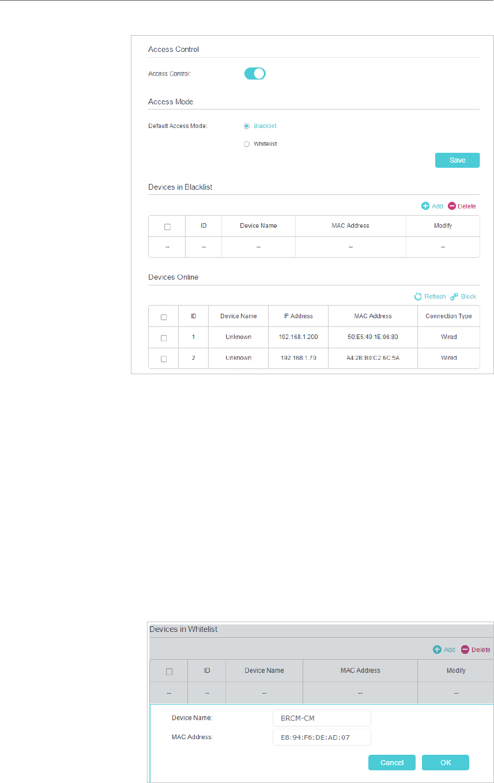This screenshot has height=783, width=494.
Task: Check the box for device 192.168.1.200
Action: point(164,337)
